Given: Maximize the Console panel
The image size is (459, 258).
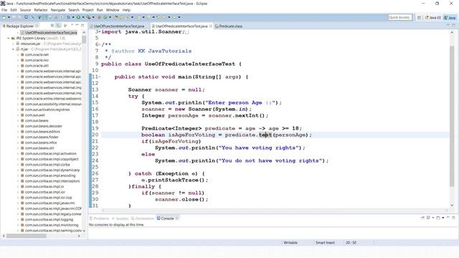Looking at the screenshot, I should [453, 218].
